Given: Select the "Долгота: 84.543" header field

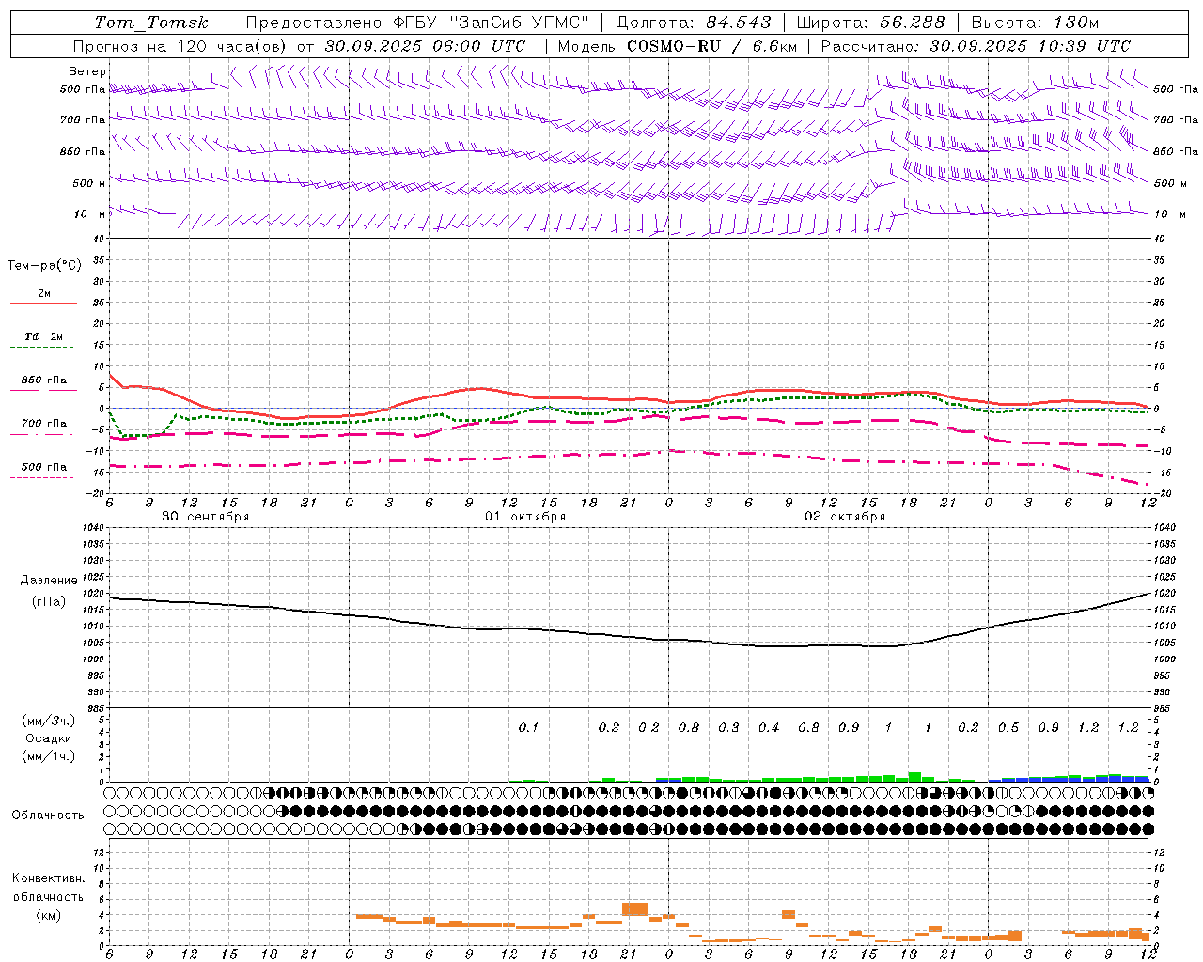Looking at the screenshot, I should point(694,23).
